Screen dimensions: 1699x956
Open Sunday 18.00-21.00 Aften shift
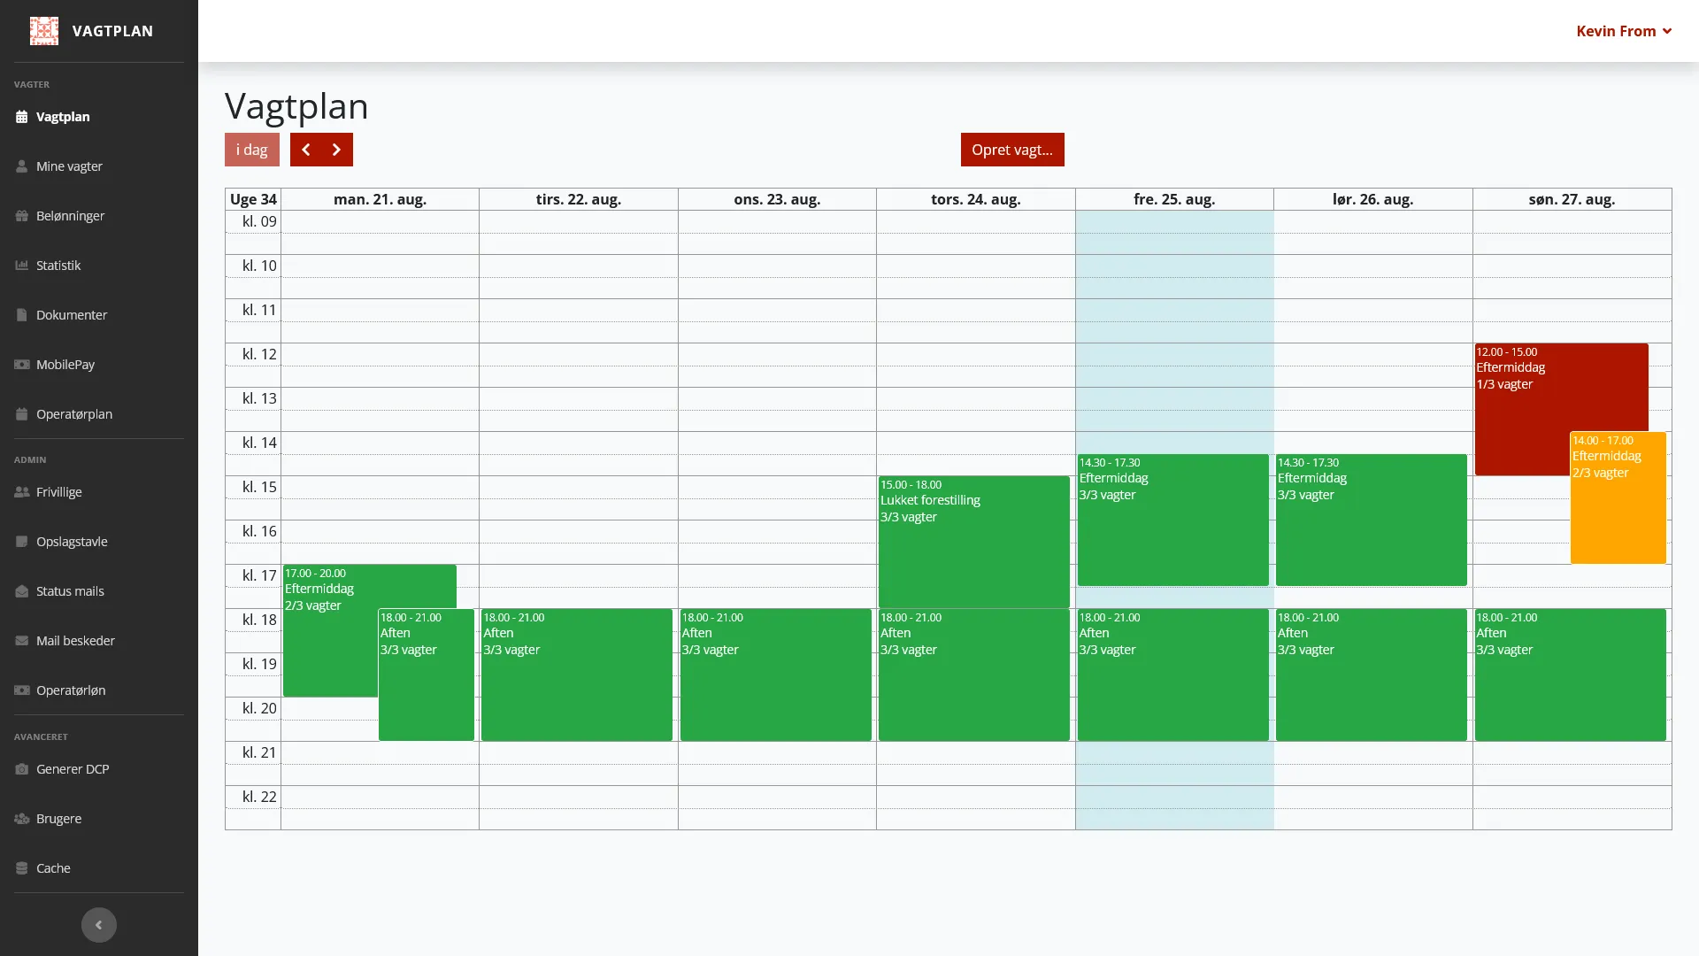1571,675
